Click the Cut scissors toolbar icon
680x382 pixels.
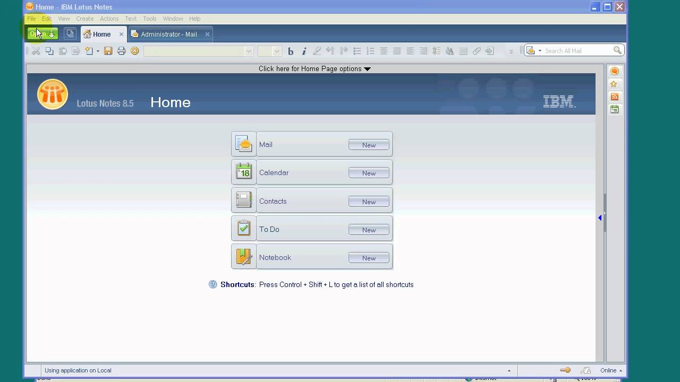point(36,51)
